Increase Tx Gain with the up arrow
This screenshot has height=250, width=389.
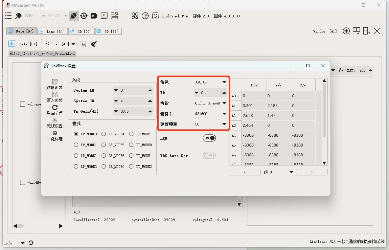150,111
